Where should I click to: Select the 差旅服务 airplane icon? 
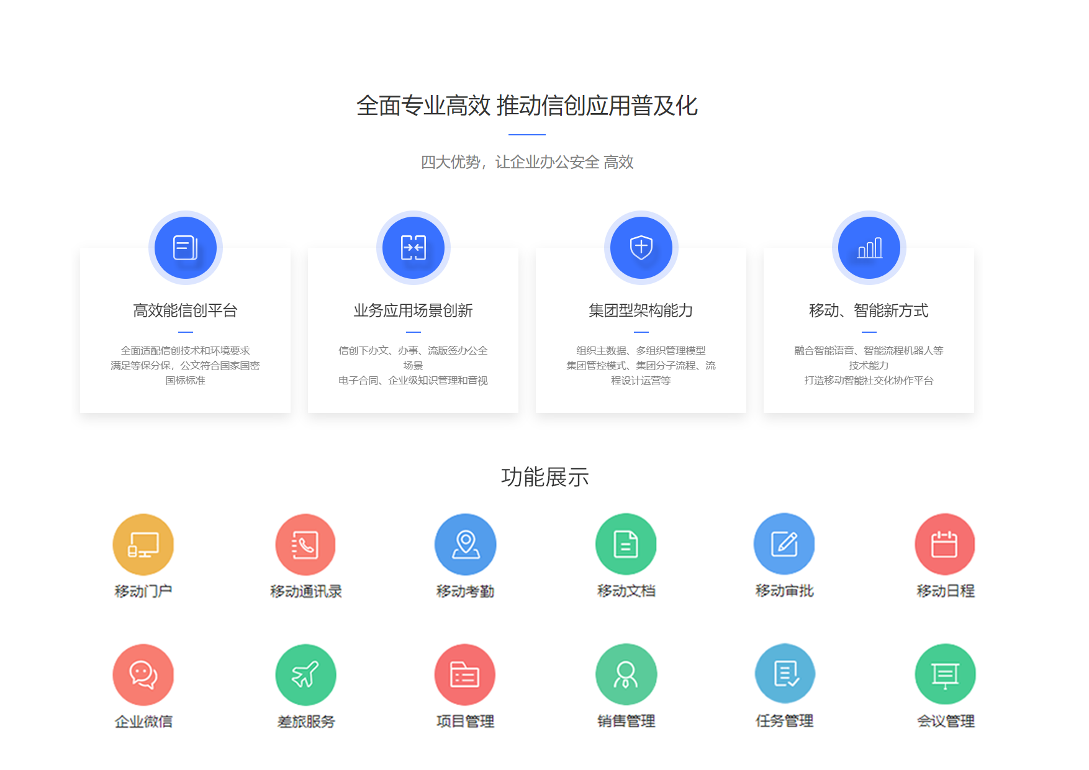pyautogui.click(x=305, y=674)
